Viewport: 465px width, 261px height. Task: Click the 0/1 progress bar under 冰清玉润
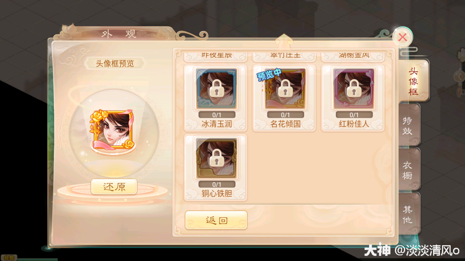click(217, 115)
